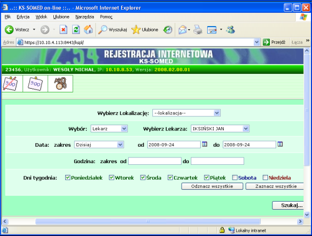The width and height of the screenshot is (312, 236).
Task: Click the padlock security icon in the status bar
Action: 222,230
